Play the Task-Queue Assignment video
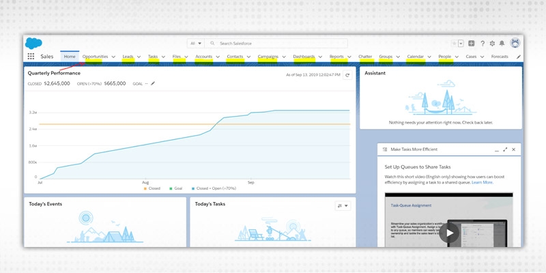 point(448,232)
